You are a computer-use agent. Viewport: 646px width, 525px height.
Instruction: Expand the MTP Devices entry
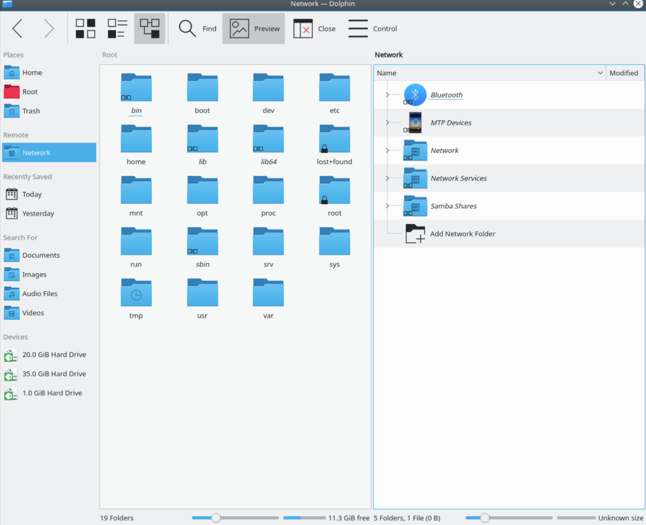(x=387, y=123)
